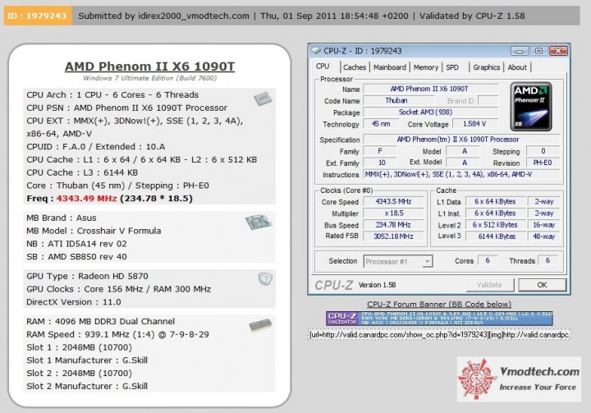Click the CPU-Z Validator forum banner image
The image size is (591, 413).
click(x=439, y=319)
